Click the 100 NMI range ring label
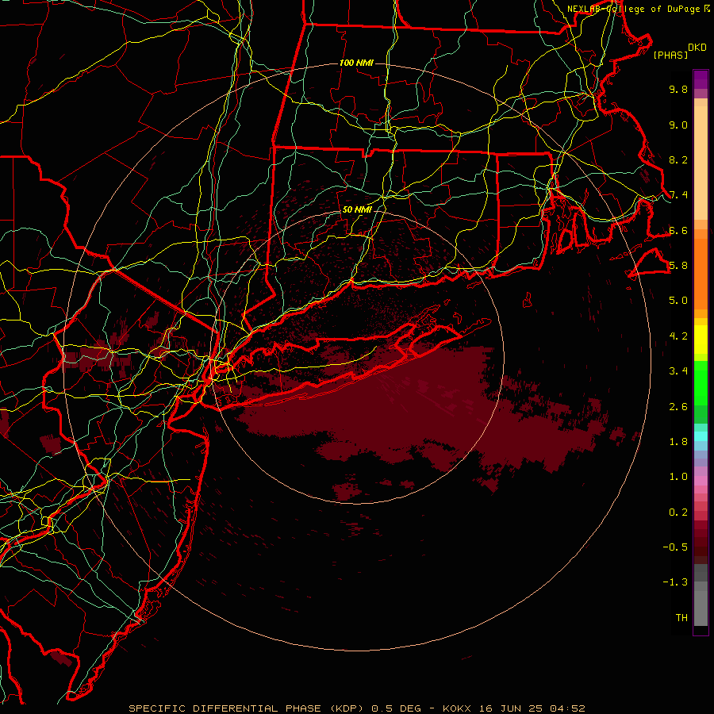 click(356, 63)
